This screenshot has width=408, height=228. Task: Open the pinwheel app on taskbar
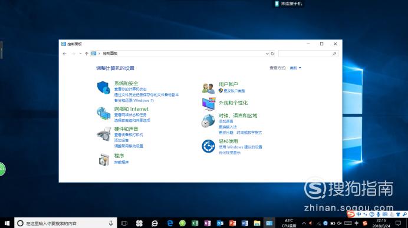click(x=140, y=223)
